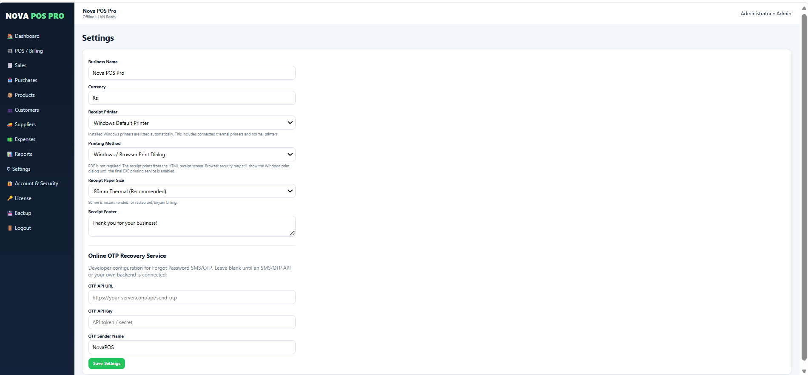Focus the Business Name field
808x375 pixels.
click(192, 73)
